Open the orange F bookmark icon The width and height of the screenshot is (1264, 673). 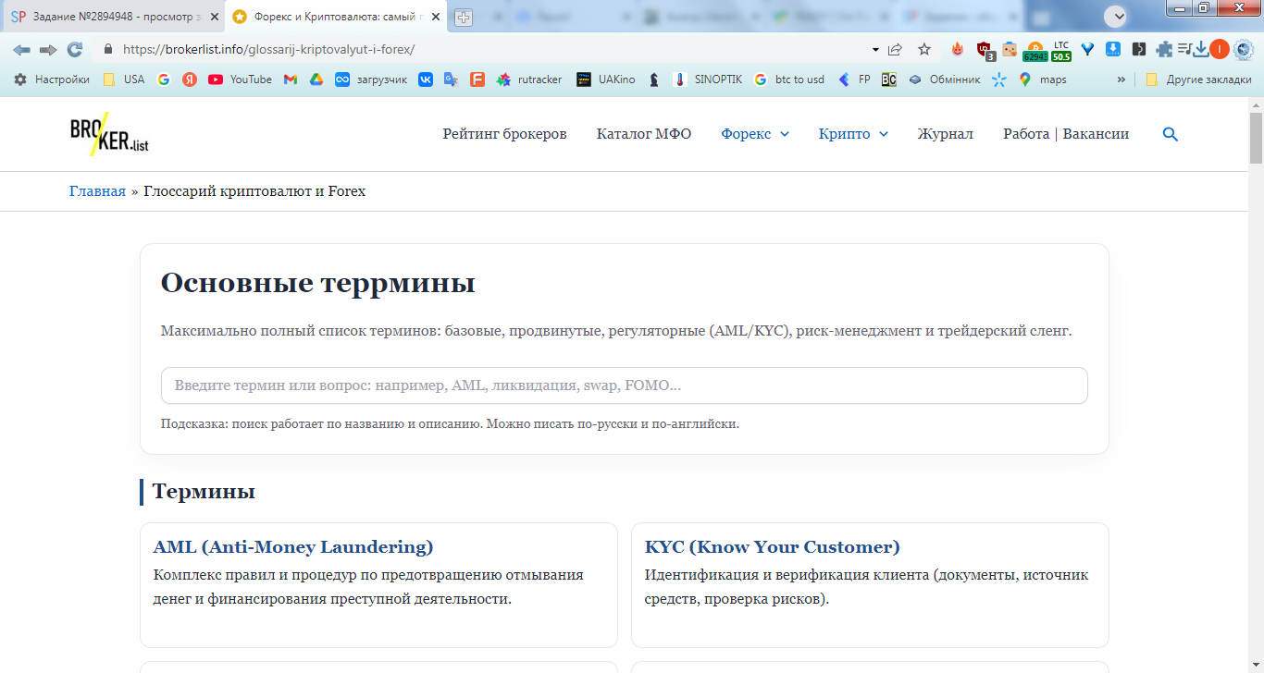(477, 80)
